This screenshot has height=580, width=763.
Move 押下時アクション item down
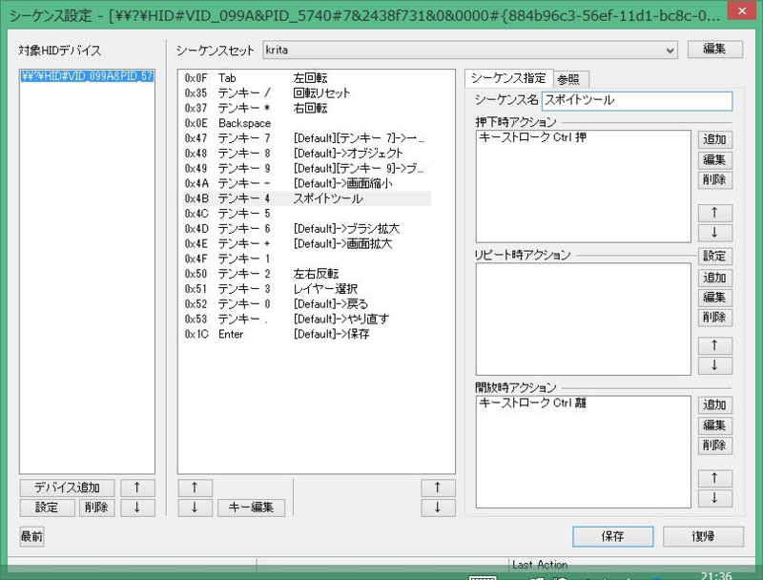[714, 233]
